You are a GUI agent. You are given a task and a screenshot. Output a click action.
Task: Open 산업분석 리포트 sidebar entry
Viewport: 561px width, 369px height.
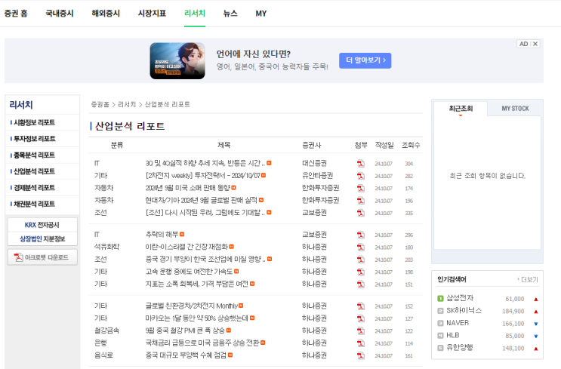pyautogui.click(x=34, y=171)
